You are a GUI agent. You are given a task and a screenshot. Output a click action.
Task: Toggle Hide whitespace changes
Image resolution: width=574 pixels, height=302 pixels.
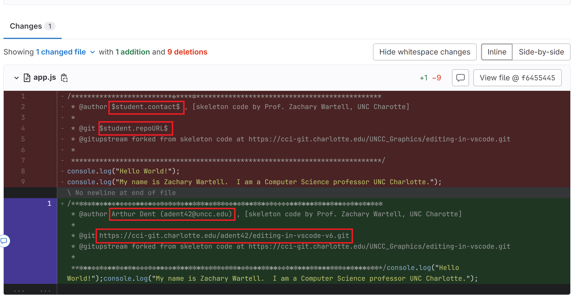click(x=424, y=52)
